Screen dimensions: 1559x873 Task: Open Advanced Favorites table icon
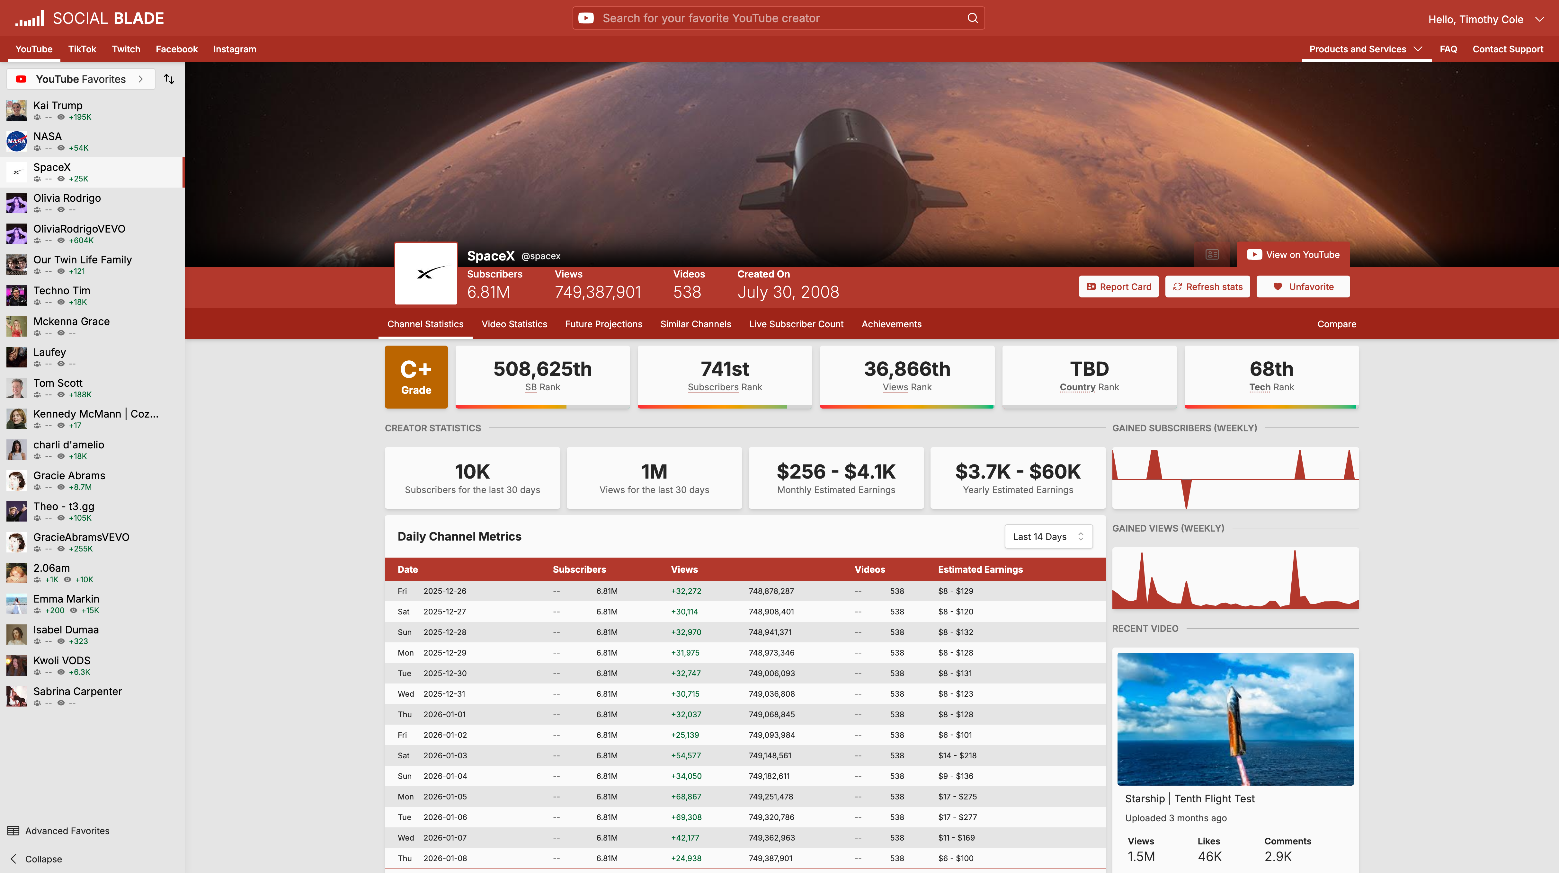[13, 831]
